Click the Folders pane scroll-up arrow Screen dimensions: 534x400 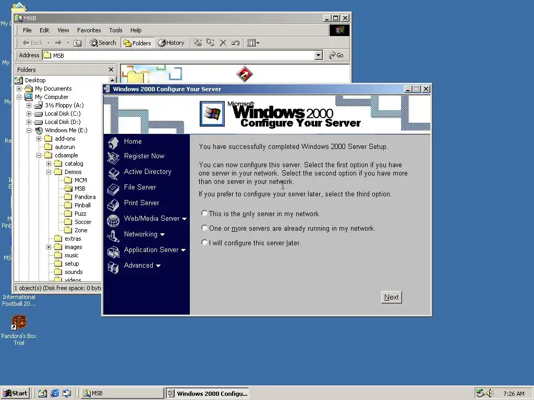pyautogui.click(x=112, y=80)
